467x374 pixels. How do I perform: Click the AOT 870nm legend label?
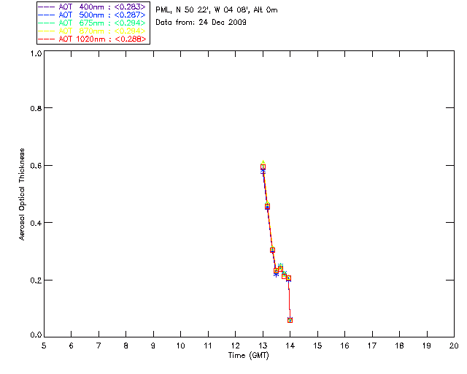(102, 31)
